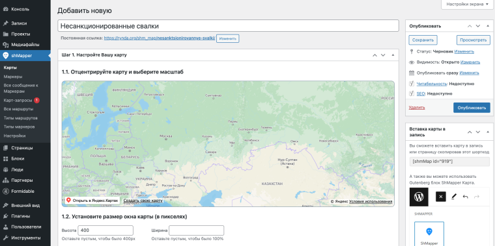Open Маркеры submenu item

coord(13,77)
